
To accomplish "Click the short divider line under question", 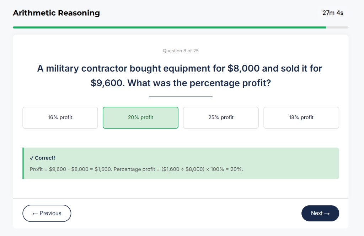I will coord(181,96).
